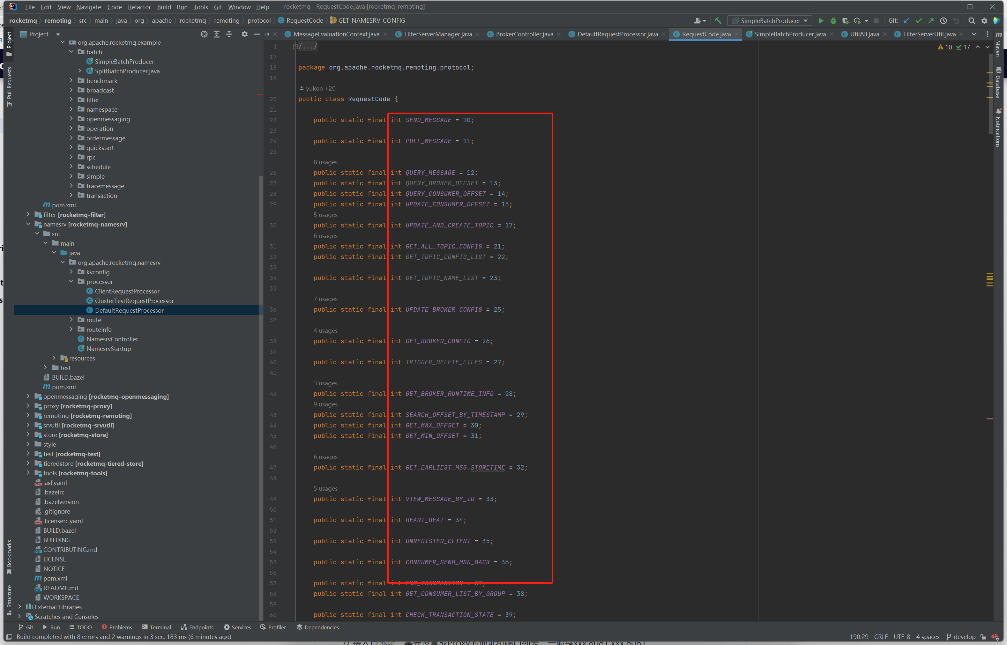Screen dimensions: 1007x645
Task: Open the Profiler tool window
Action: (273, 627)
